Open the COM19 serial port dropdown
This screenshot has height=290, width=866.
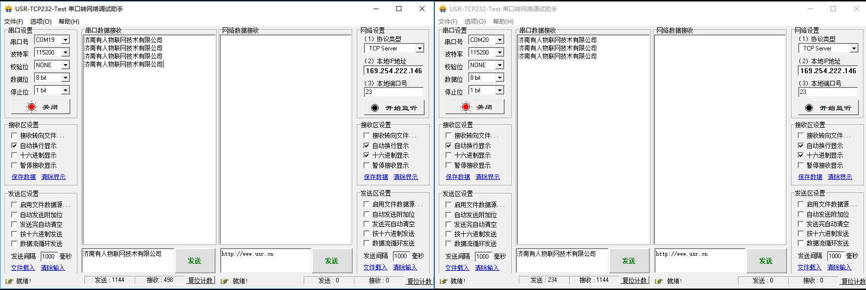[65, 40]
